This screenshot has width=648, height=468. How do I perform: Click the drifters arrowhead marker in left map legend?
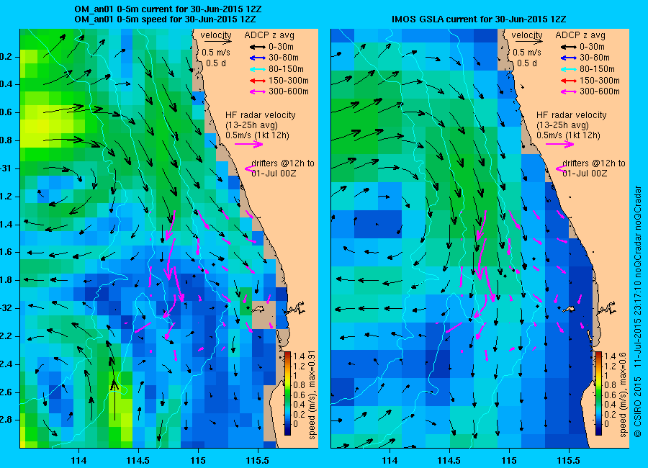tap(250, 168)
